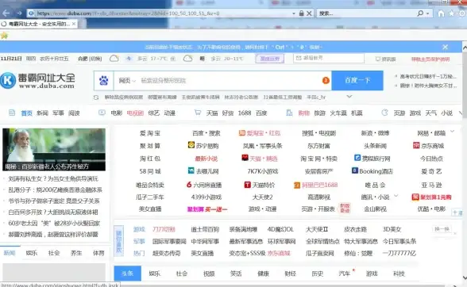Image resolution: width=467 pixels, height=287 pixels.
Task: Open news headline starting with 60岁老太
Action: (x=54, y=224)
